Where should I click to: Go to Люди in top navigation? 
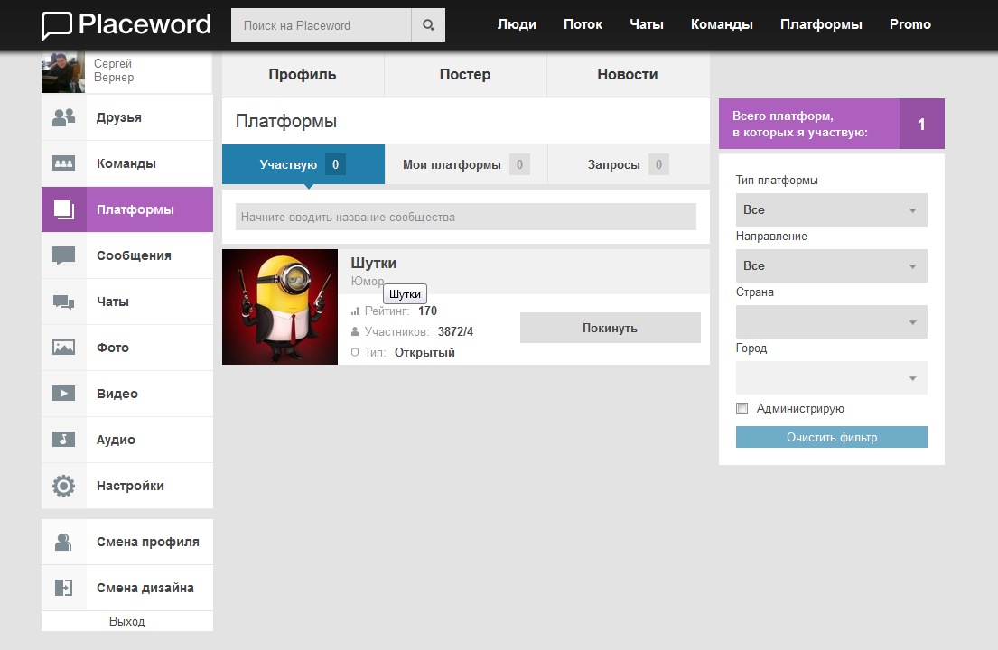coord(517,24)
